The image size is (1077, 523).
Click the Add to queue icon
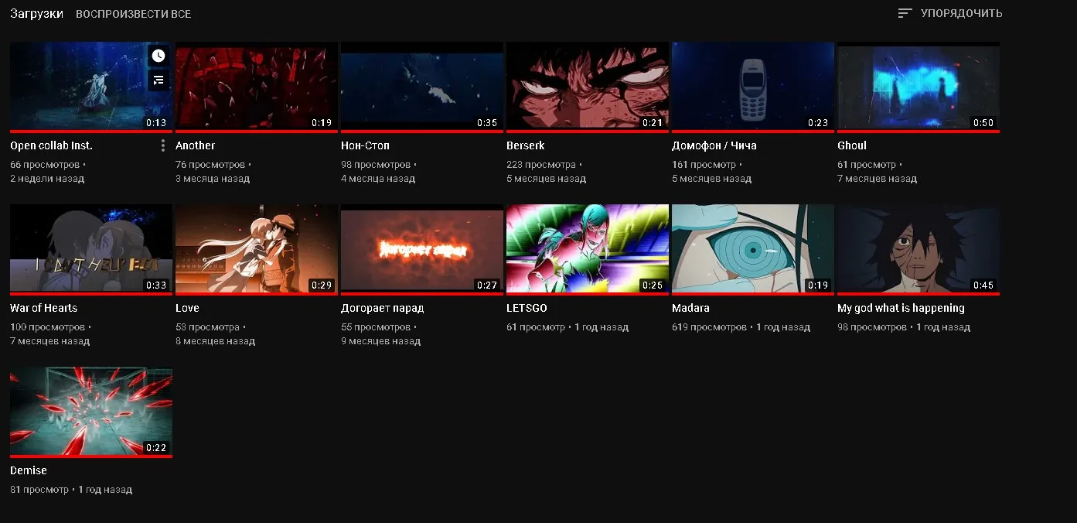point(158,80)
